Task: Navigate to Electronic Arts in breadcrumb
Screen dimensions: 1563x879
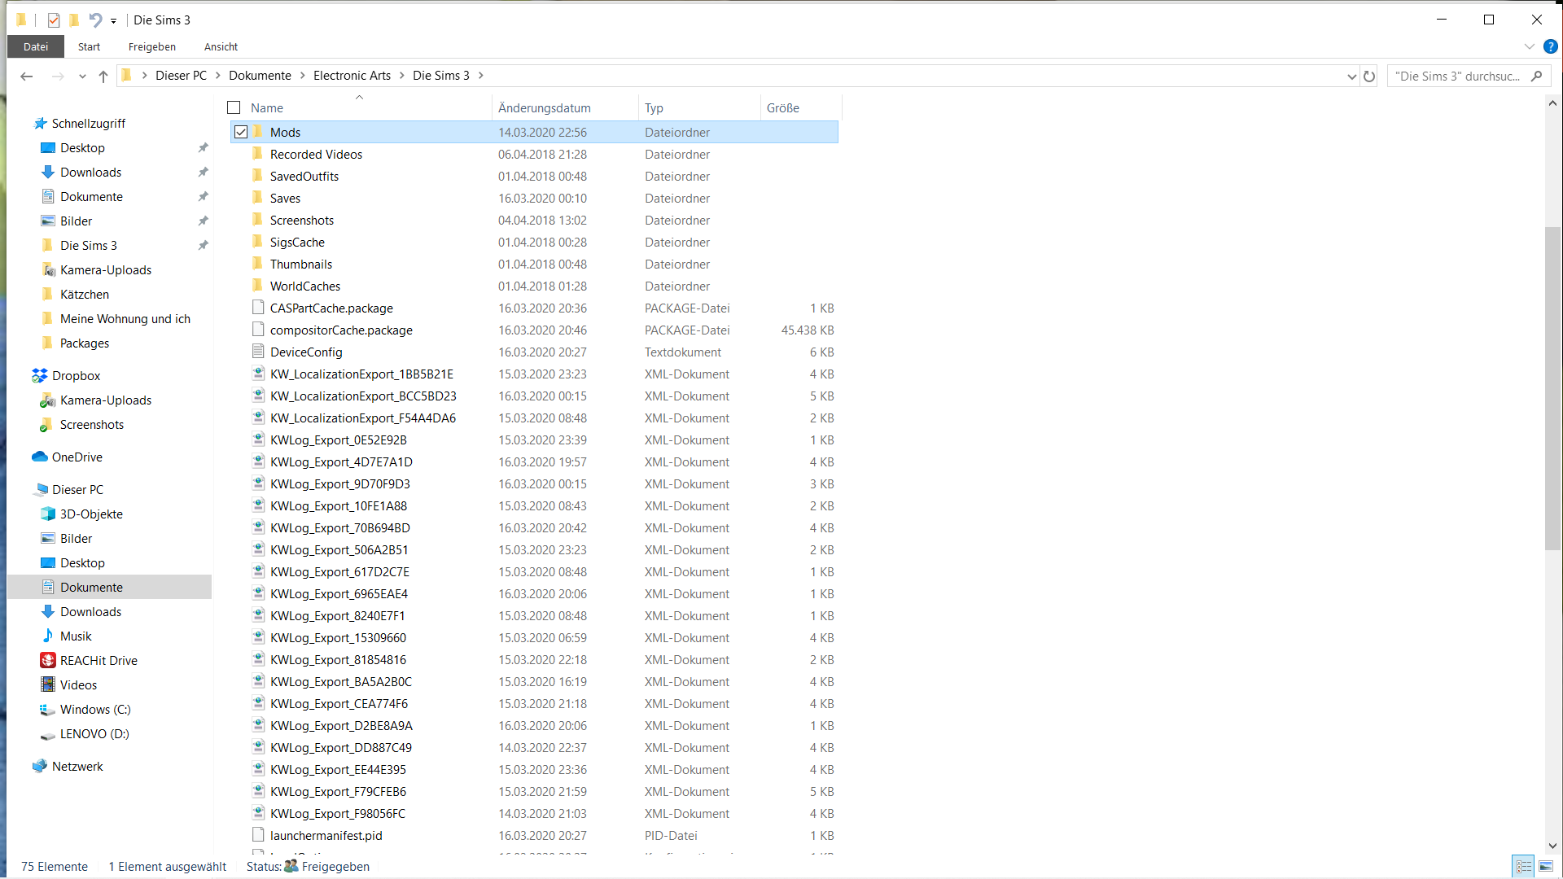Action: click(352, 76)
